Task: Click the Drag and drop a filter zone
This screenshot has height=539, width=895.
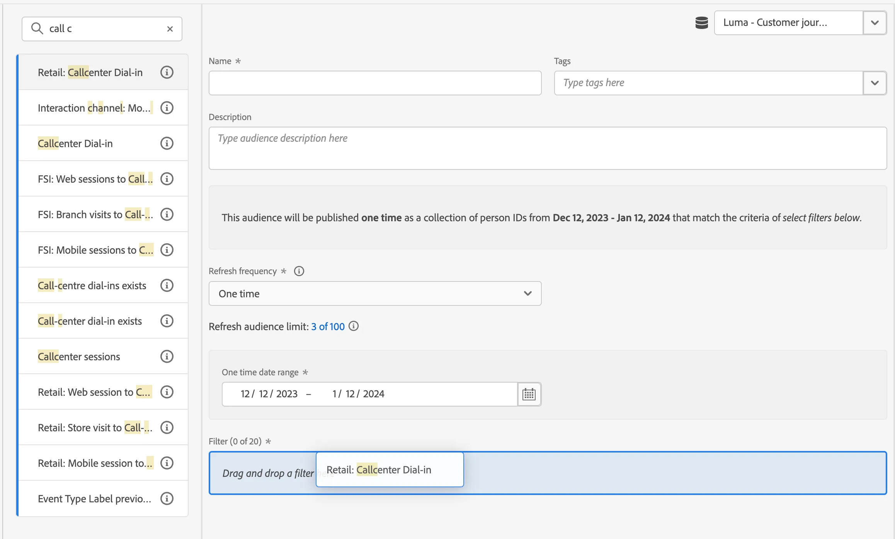Action: pos(548,473)
